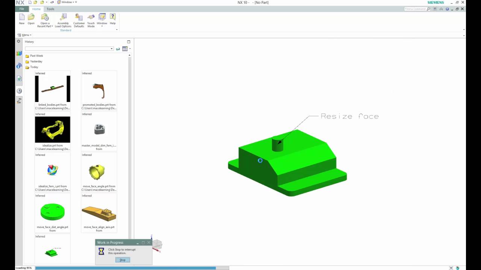The image size is (481, 270).
Task: Click the Open folder icon in ribbon
Action: pyautogui.click(x=31, y=17)
